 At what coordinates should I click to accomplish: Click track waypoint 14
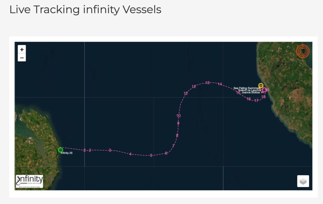coord(220,84)
